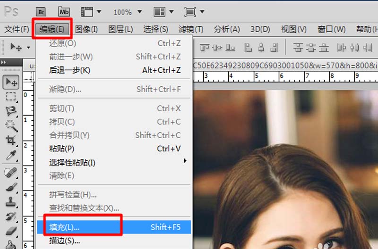Image resolution: width=378 pixels, height=249 pixels.
Task: Choose 拼写检查(H)... menu entry
Action: [x=114, y=195]
